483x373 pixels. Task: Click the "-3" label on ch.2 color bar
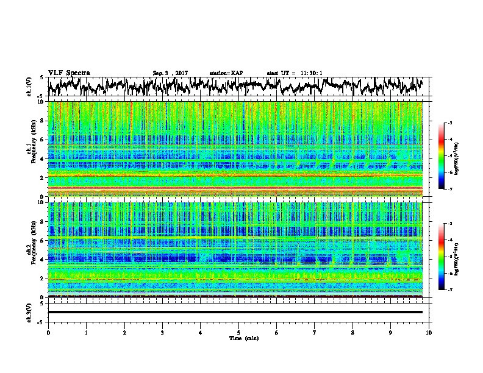point(450,224)
